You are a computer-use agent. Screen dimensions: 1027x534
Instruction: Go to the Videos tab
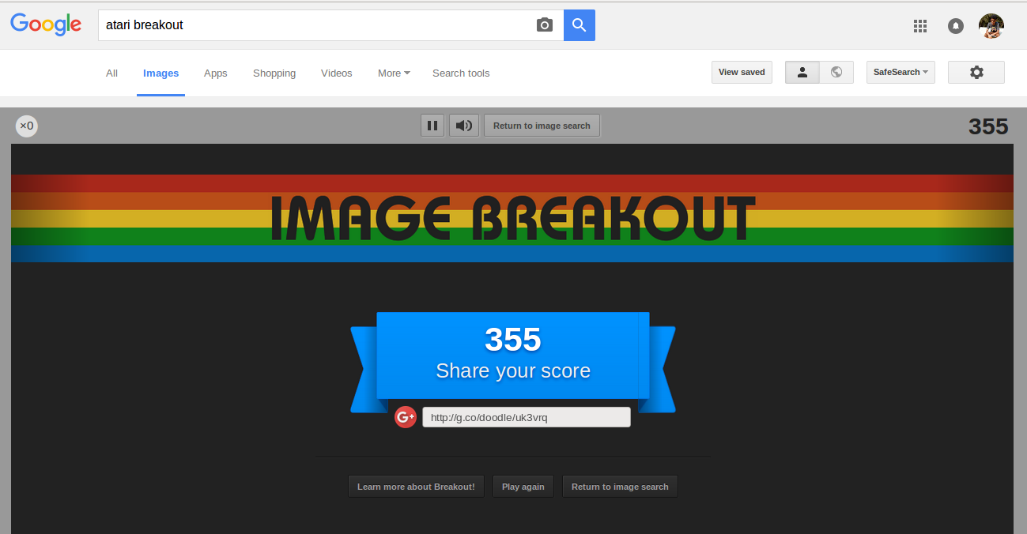tap(337, 73)
